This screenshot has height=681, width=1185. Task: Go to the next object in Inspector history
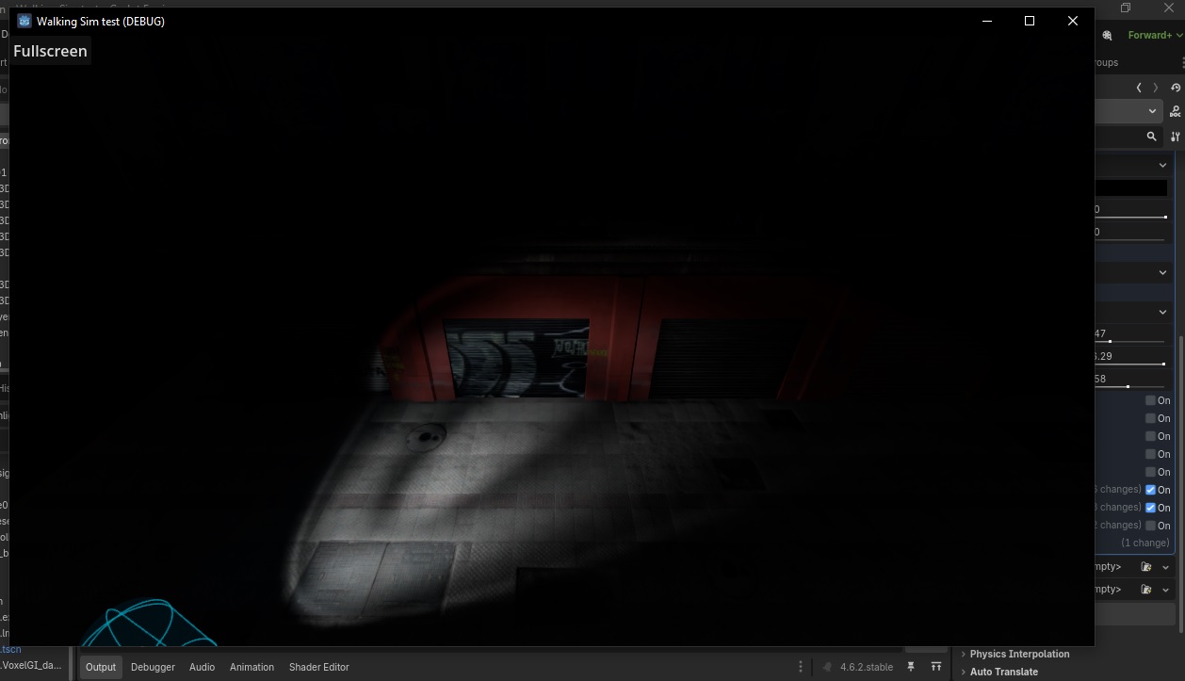[x=1156, y=88]
